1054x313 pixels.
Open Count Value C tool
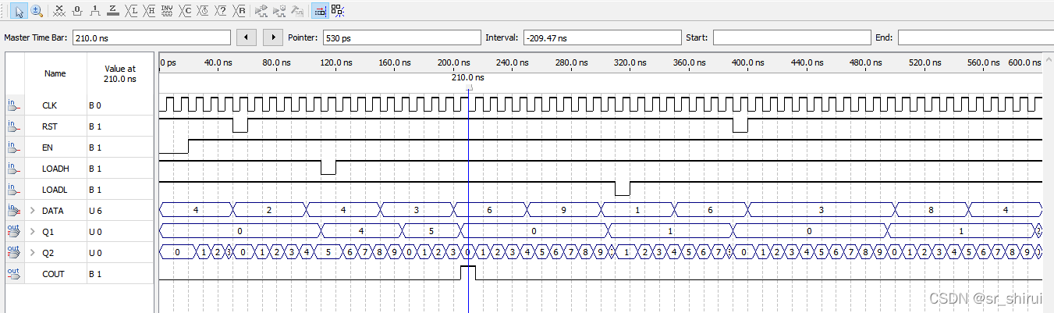click(185, 11)
